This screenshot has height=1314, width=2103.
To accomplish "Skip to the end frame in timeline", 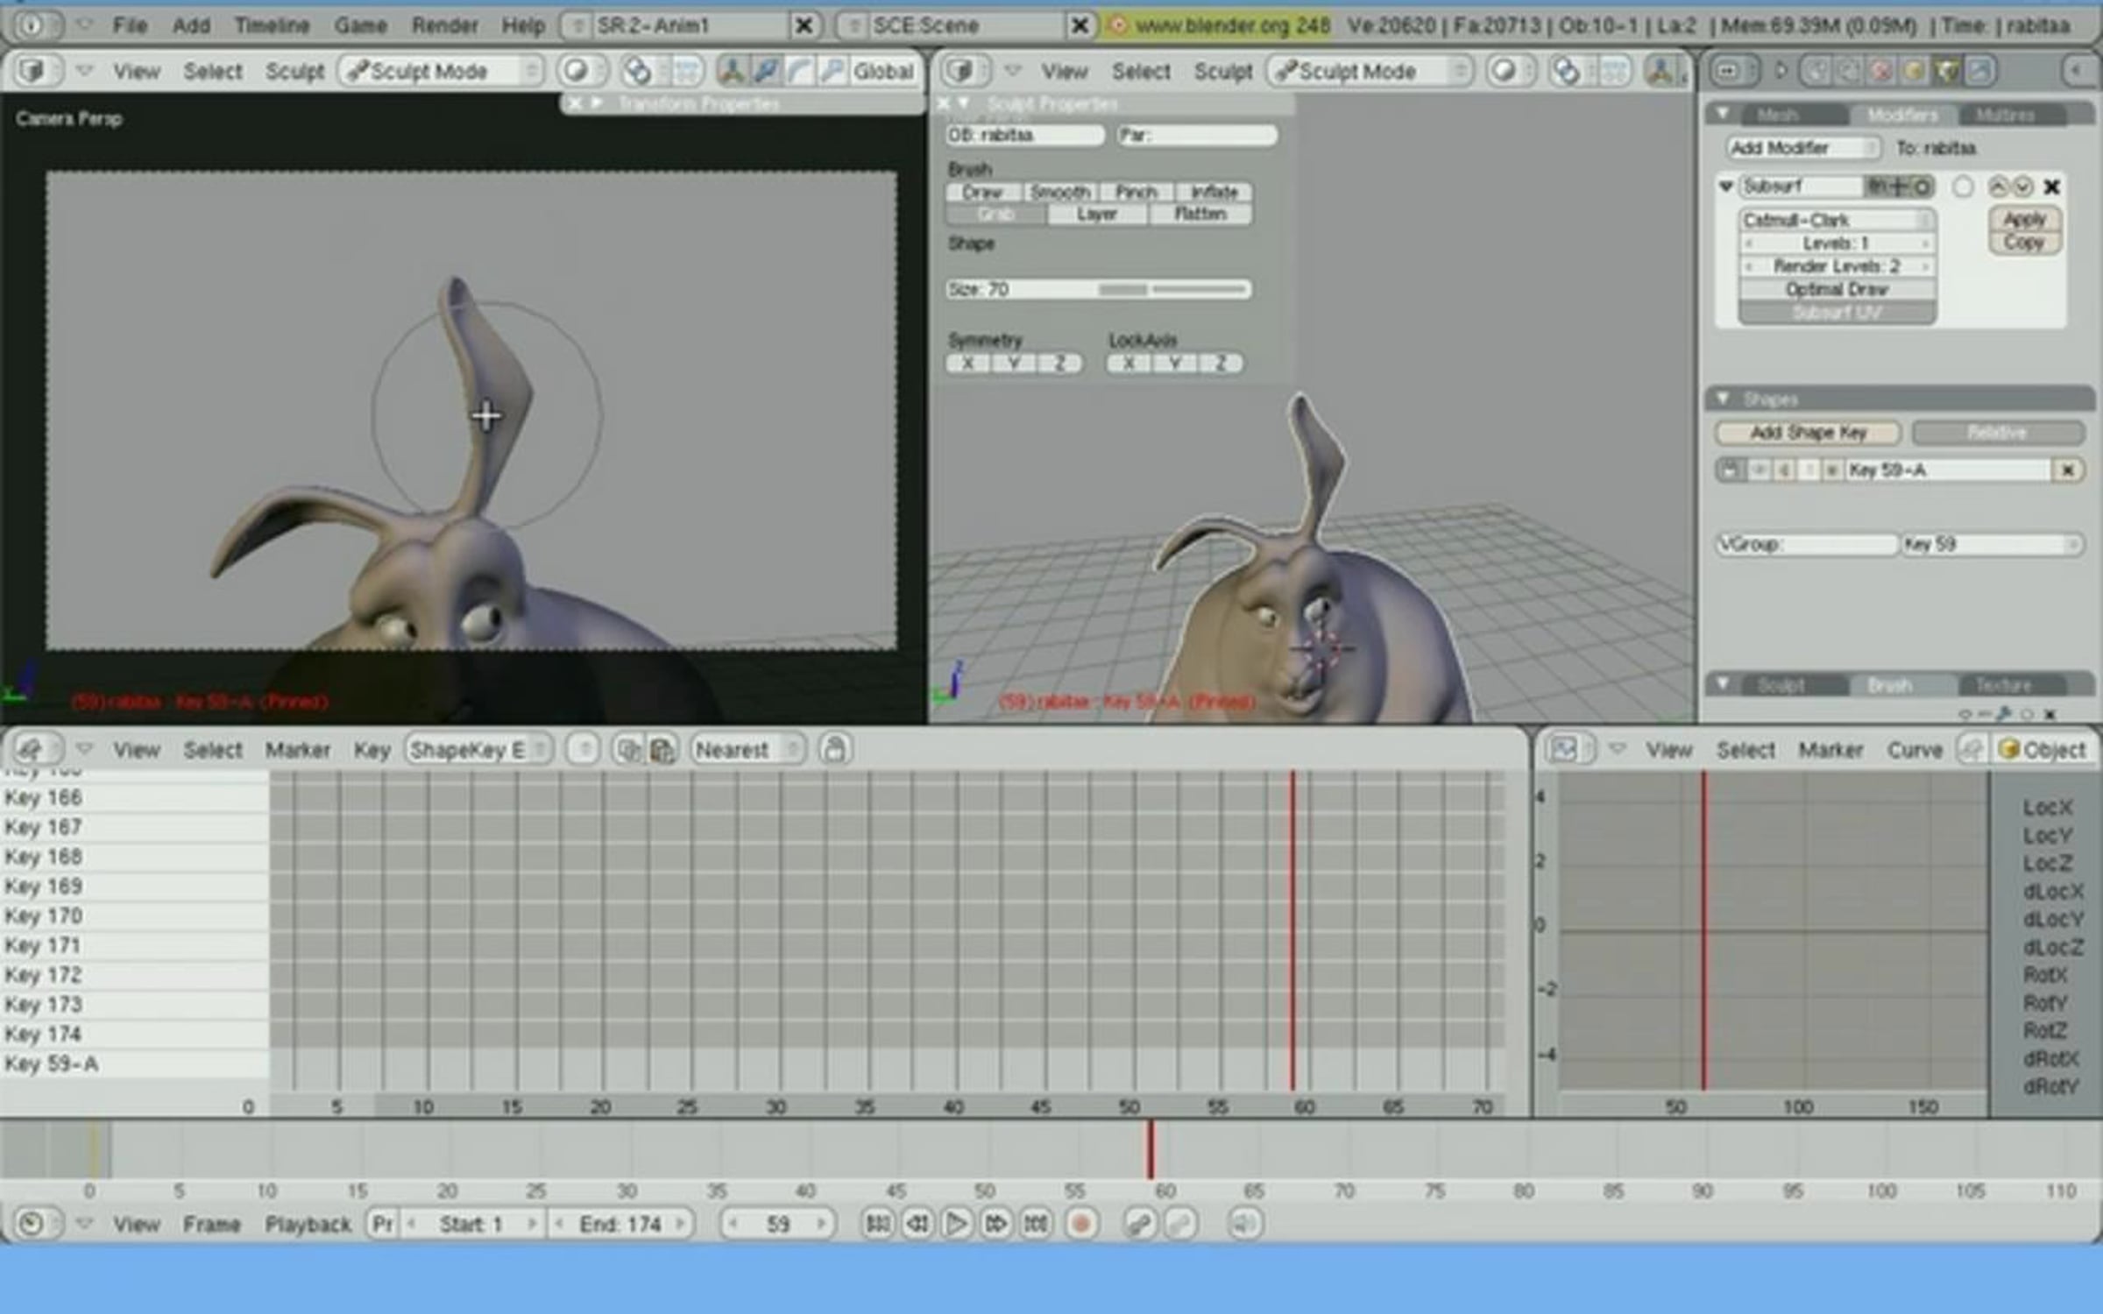I will pyautogui.click(x=1036, y=1223).
